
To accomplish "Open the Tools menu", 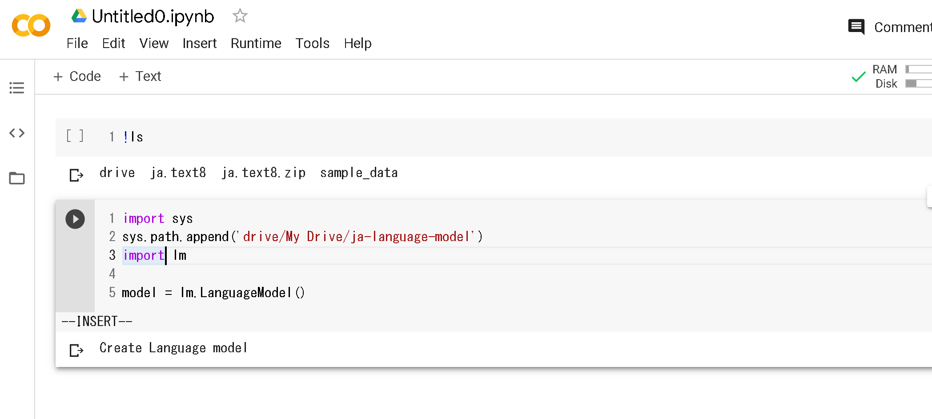I will click(x=312, y=43).
